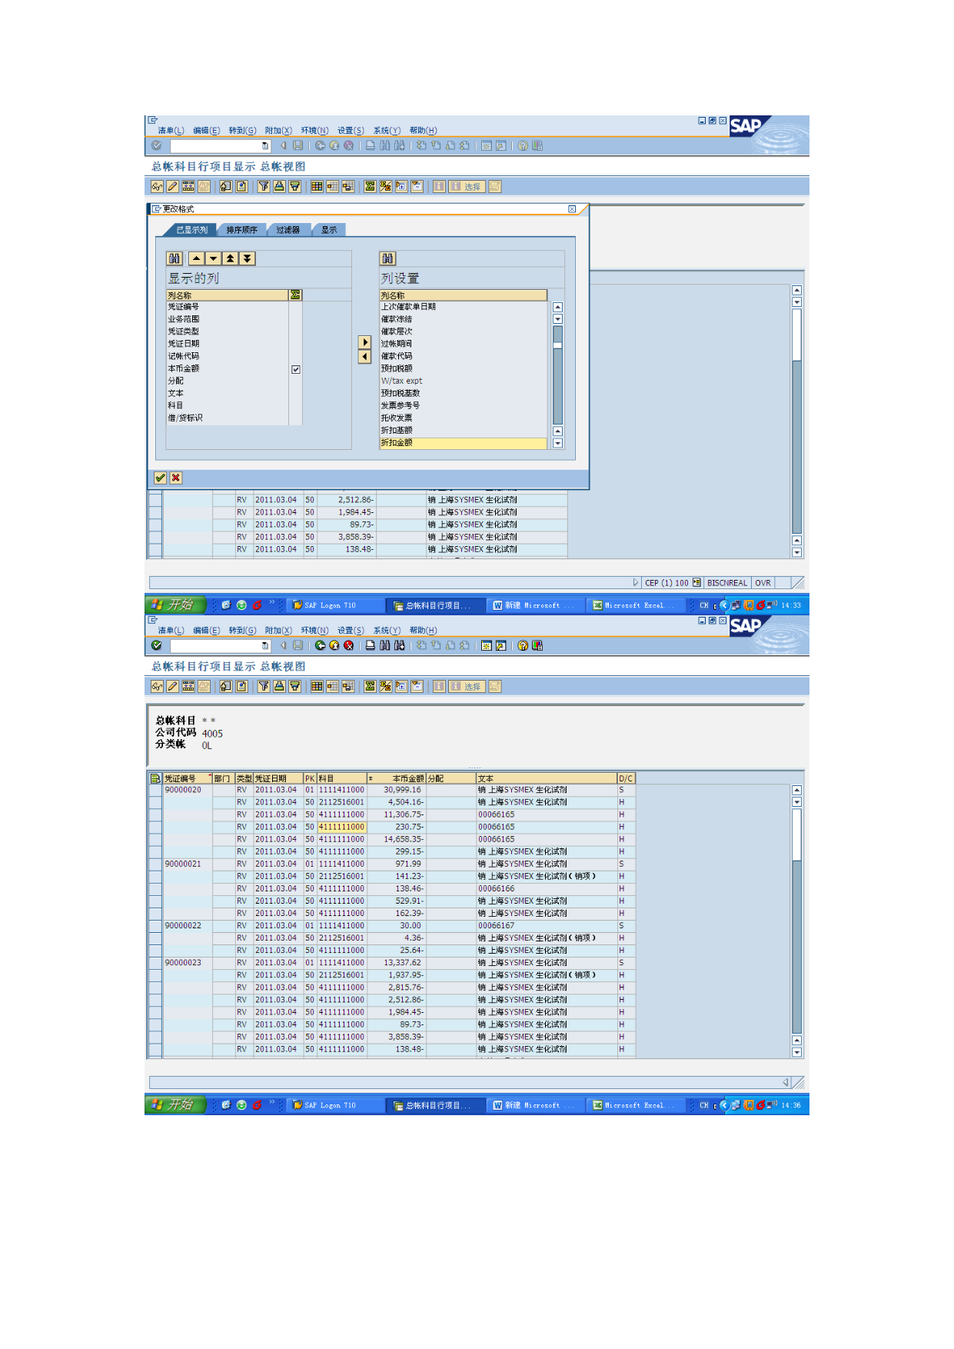The image size is (954, 1349).
Task: Move selected column to bottom of 显示的列
Action: tap(248, 258)
